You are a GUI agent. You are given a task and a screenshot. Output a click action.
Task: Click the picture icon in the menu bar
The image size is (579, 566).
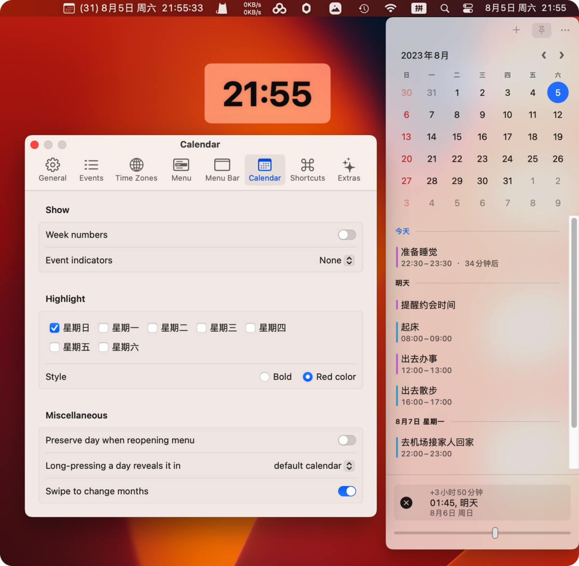[335, 8]
